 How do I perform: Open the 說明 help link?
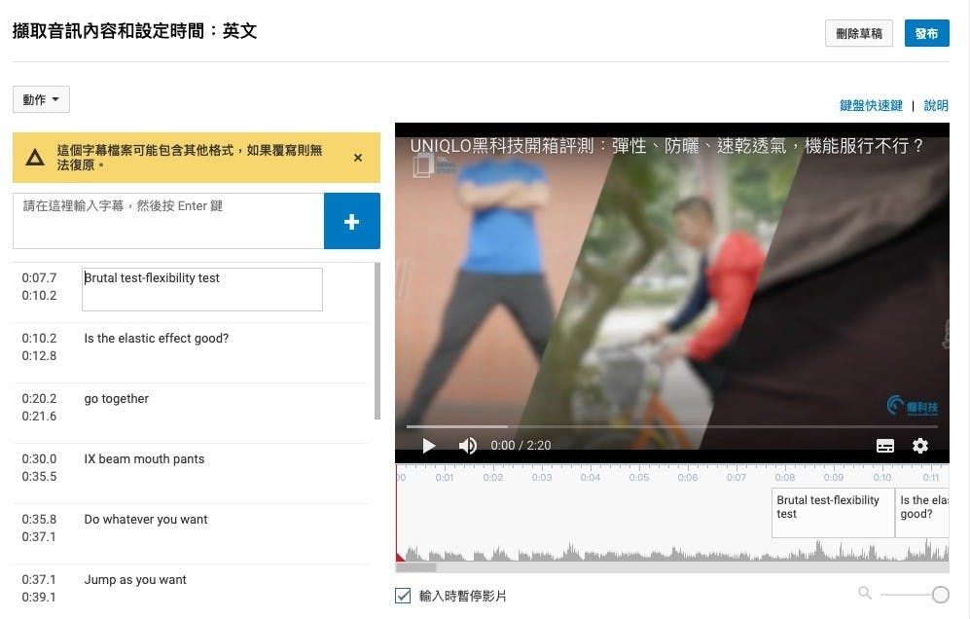[x=936, y=105]
